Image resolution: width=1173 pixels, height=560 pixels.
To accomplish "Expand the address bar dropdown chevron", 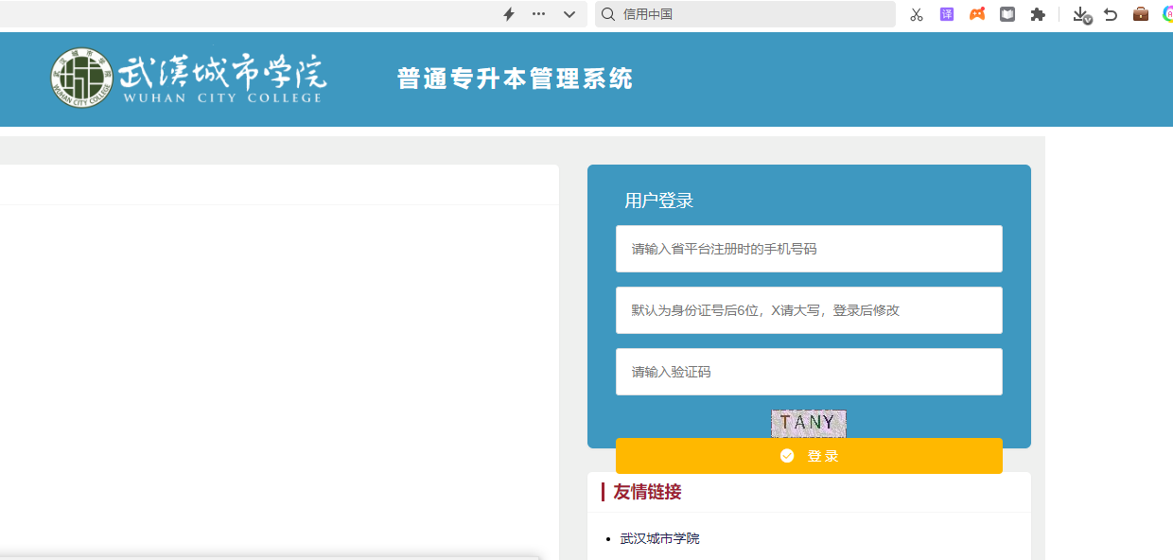I will click(x=569, y=14).
